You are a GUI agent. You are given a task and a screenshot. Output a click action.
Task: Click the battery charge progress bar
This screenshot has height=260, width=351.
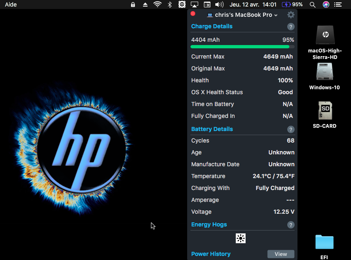coord(242,47)
